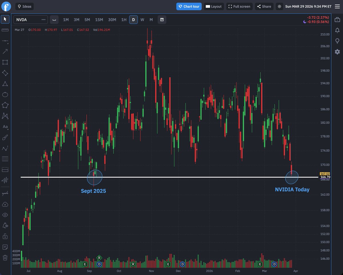
Task: Click the November E earnings marker
Action: click(x=168, y=264)
